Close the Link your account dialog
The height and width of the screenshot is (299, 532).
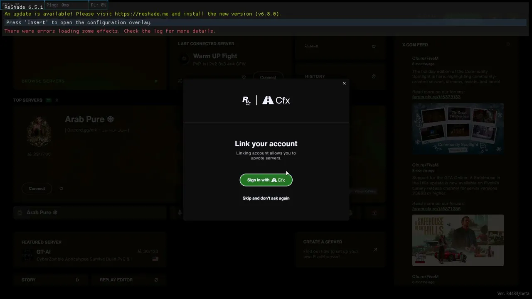pyautogui.click(x=344, y=83)
